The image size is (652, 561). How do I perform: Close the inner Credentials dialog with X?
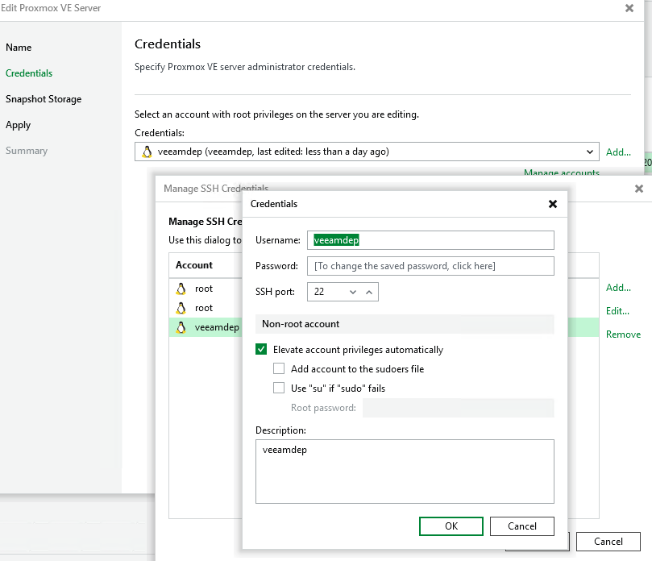point(553,204)
